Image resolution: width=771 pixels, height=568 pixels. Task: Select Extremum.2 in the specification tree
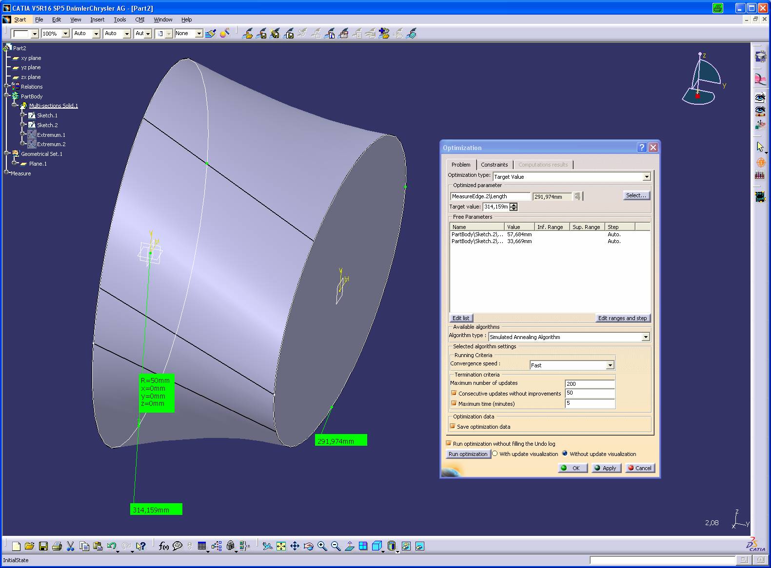(51, 144)
